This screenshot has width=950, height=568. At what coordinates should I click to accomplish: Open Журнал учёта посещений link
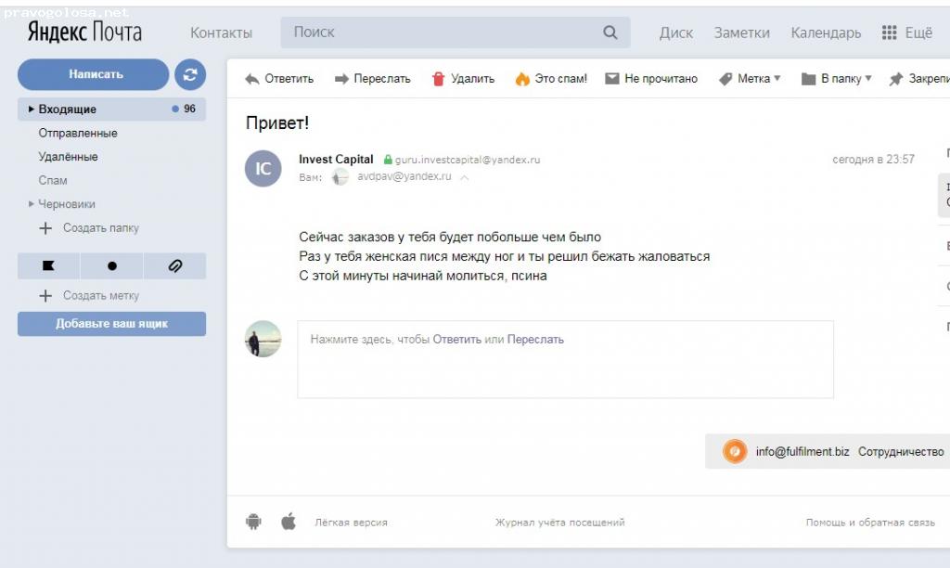[x=559, y=522]
